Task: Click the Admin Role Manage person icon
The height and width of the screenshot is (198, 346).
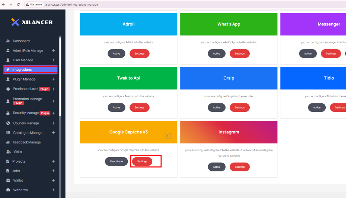Action: pyautogui.click(x=8, y=51)
